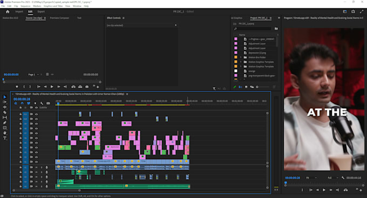Go to the Import workspace mode
Image resolution: width=367 pixels, height=198 pixels.
(x=19, y=12)
